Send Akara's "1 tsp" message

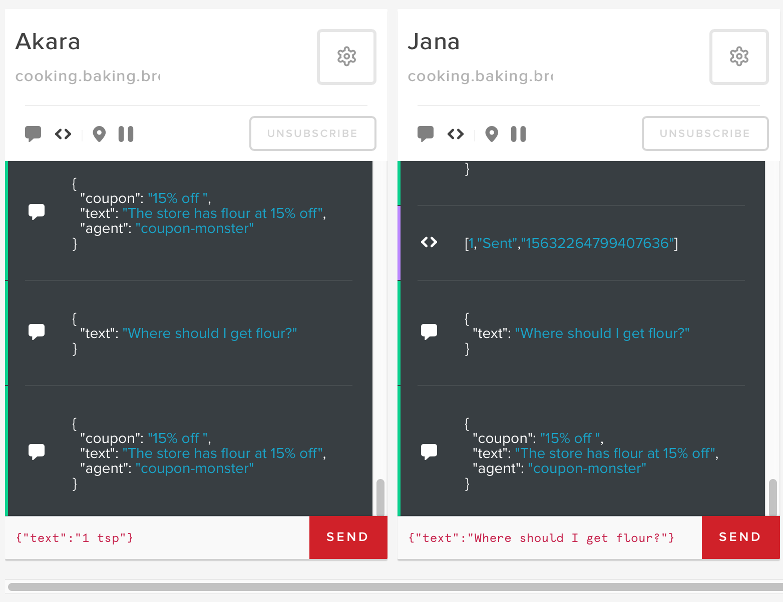coord(348,537)
